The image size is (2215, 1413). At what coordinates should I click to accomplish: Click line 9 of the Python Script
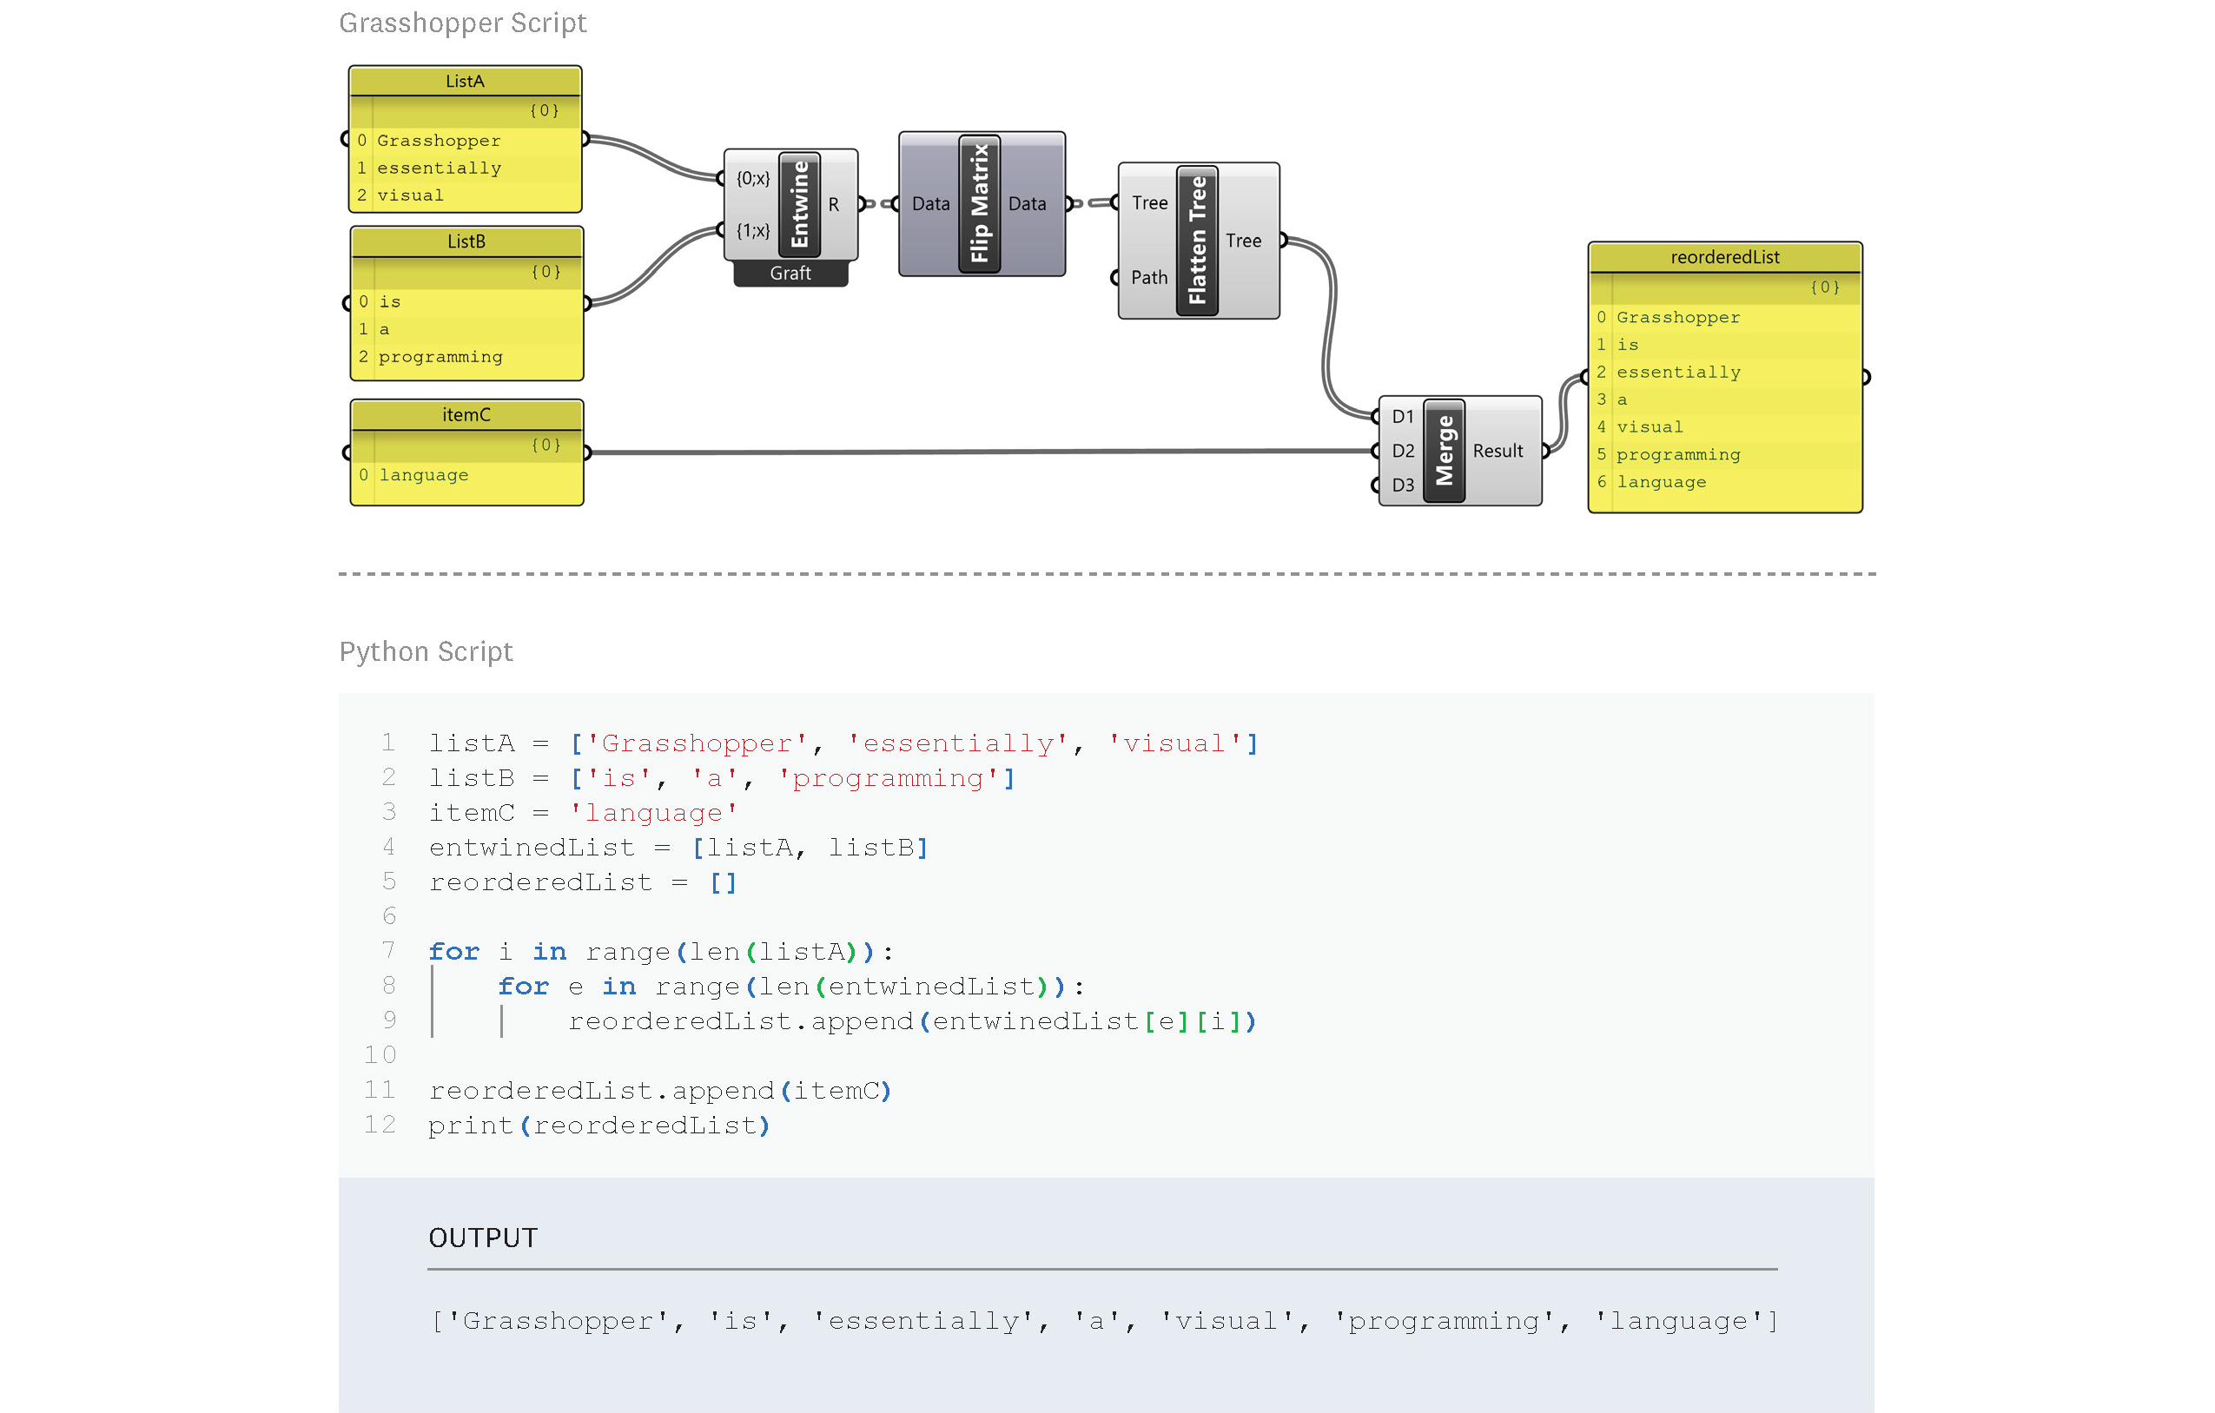(914, 1020)
